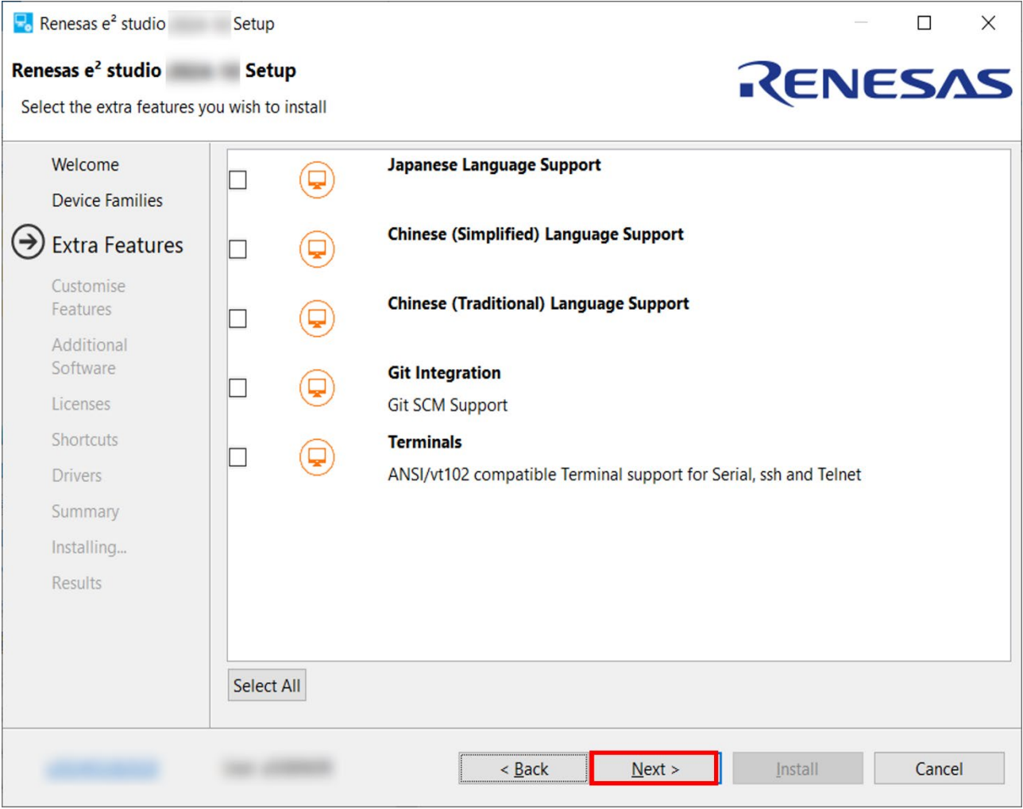This screenshot has width=1023, height=809.
Task: Click the Renesas logo in header
Action: coord(874,83)
